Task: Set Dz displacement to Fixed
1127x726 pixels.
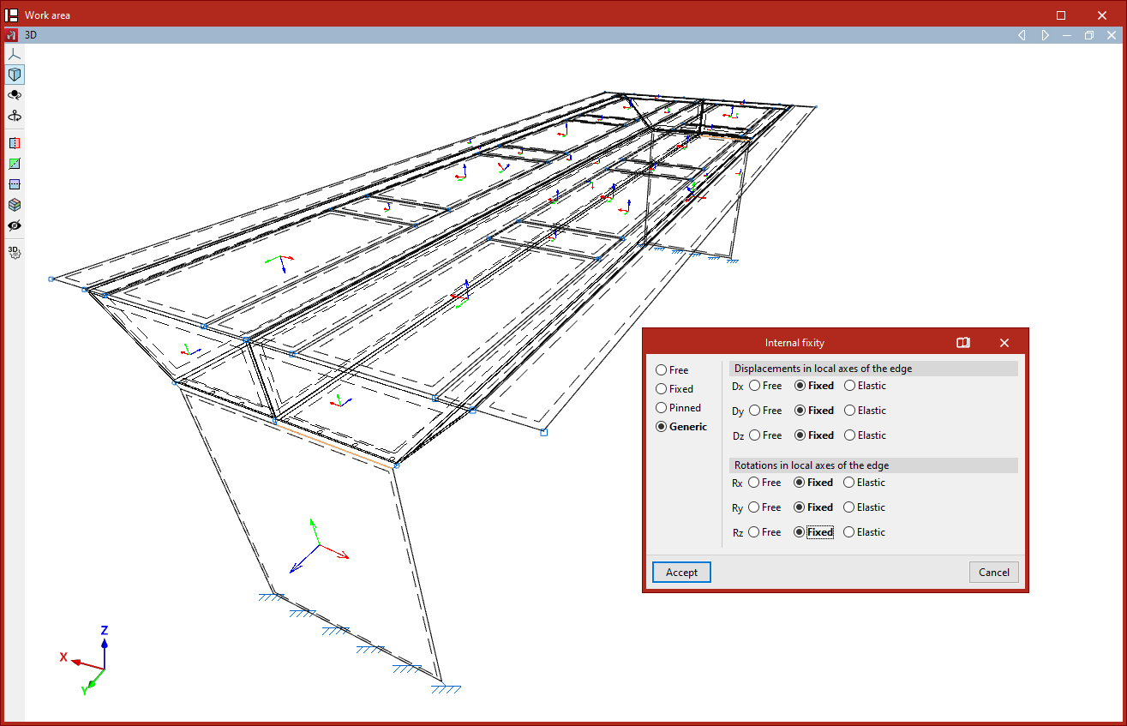Action: pos(814,435)
